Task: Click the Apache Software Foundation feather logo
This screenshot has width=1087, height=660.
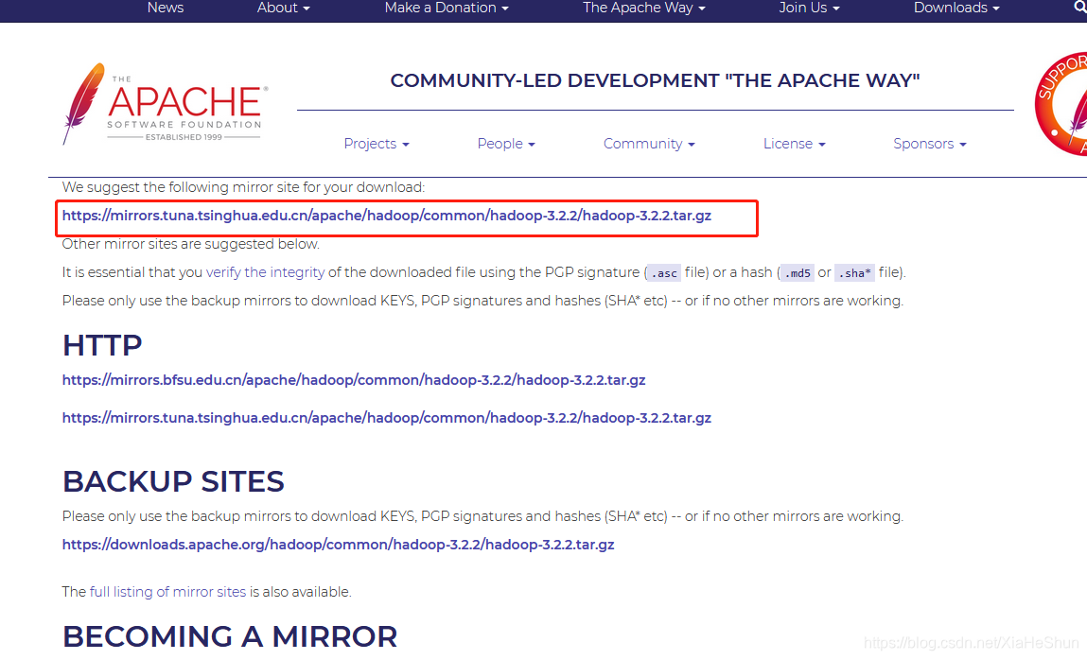Action: [x=165, y=104]
